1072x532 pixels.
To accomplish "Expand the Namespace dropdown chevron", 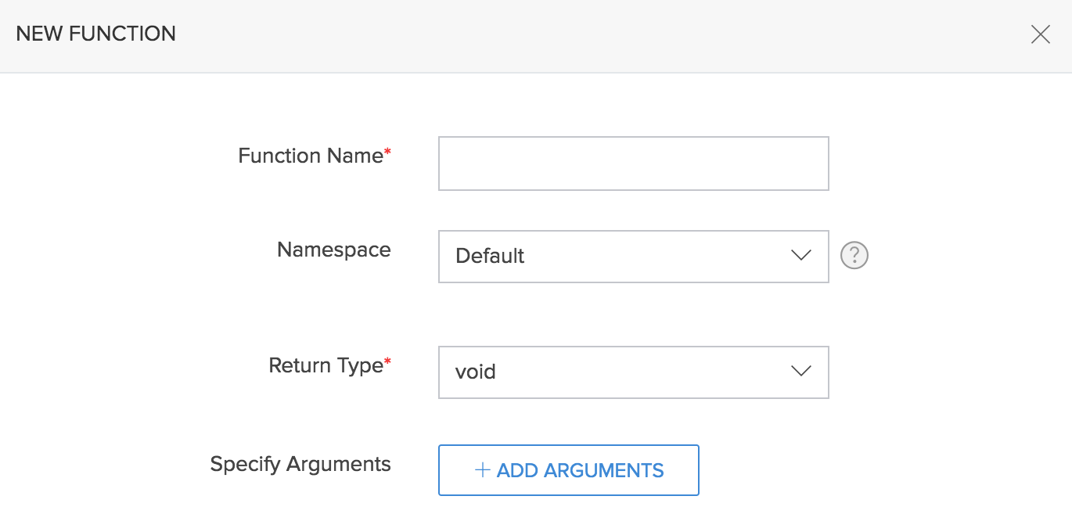I will tap(800, 256).
